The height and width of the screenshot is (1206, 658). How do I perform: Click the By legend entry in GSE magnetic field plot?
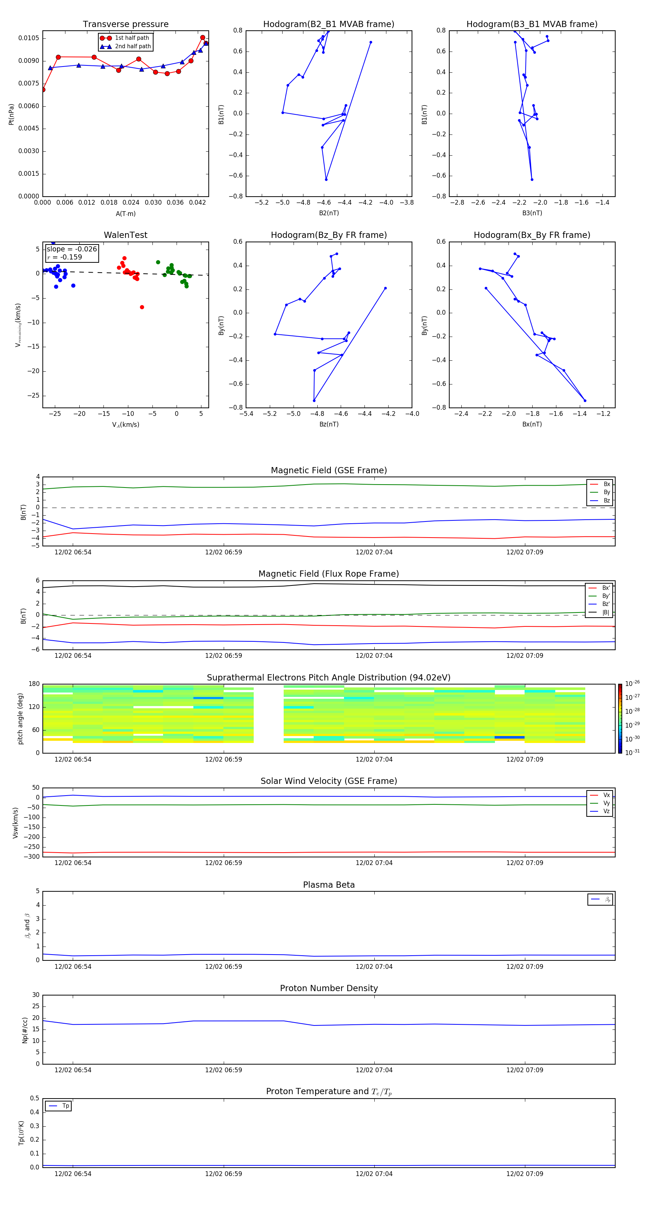[x=600, y=493]
